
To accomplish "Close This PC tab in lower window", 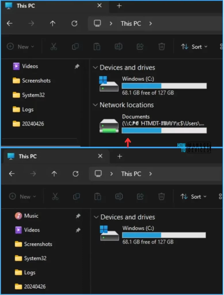I will (100, 156).
